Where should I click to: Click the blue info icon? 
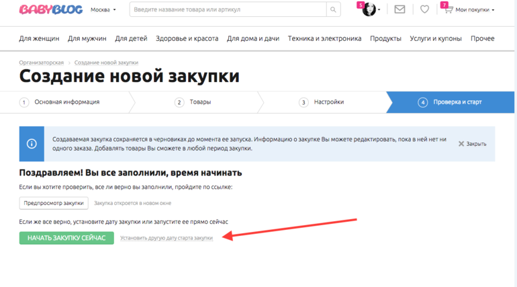click(x=32, y=144)
